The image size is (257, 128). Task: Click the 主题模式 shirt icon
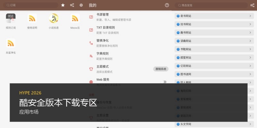91,69
